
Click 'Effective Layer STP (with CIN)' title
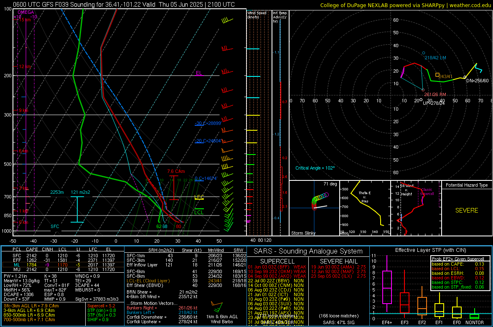(430, 250)
